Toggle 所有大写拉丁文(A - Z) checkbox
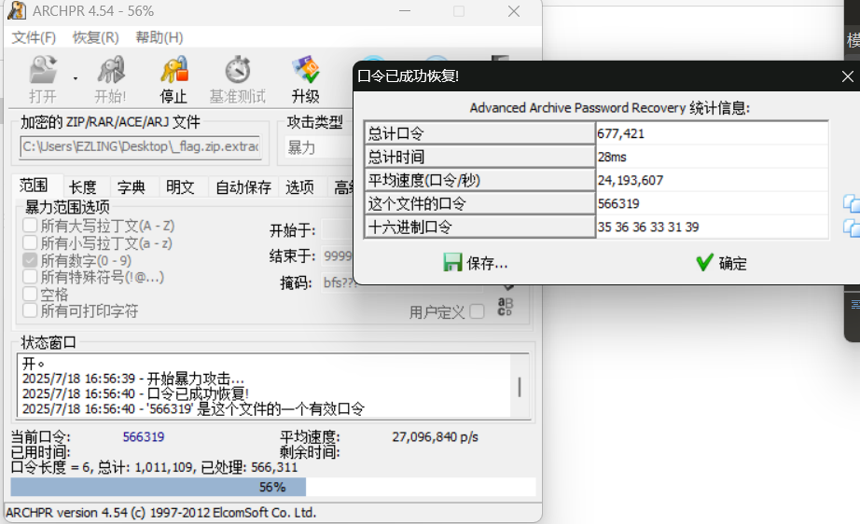The height and width of the screenshot is (524, 860). point(31,226)
